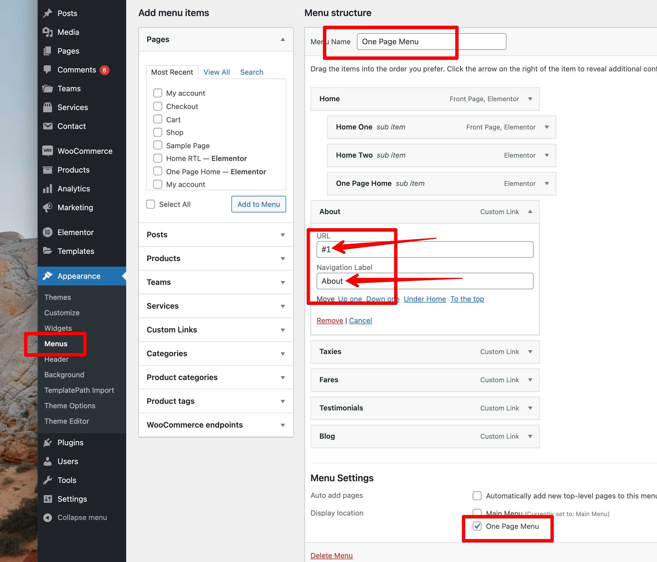Click the Marketing megaphone icon
This screenshot has width=657, height=562.
coord(48,207)
